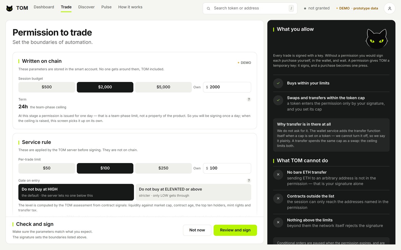Click the Written on chain heading
The height and width of the screenshot is (250, 401).
pos(42,61)
